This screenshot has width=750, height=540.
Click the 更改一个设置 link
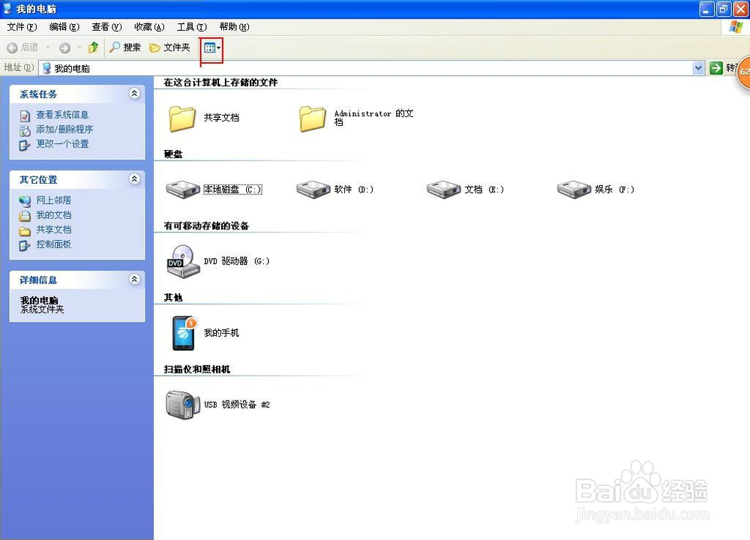coord(62,144)
